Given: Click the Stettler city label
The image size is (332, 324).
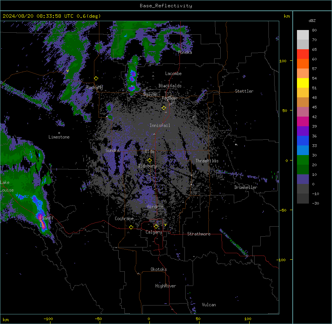Looking at the screenshot, I should (244, 91).
